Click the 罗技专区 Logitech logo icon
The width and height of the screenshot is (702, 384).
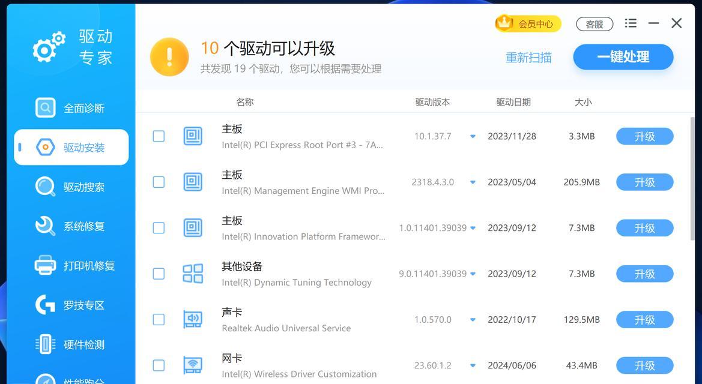click(x=45, y=305)
